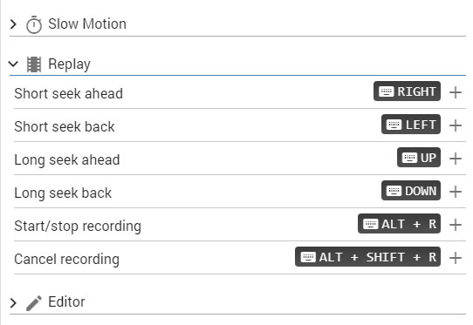This screenshot has width=473, height=325.
Task: Select the Slow Motion section header label
Action: (87, 24)
